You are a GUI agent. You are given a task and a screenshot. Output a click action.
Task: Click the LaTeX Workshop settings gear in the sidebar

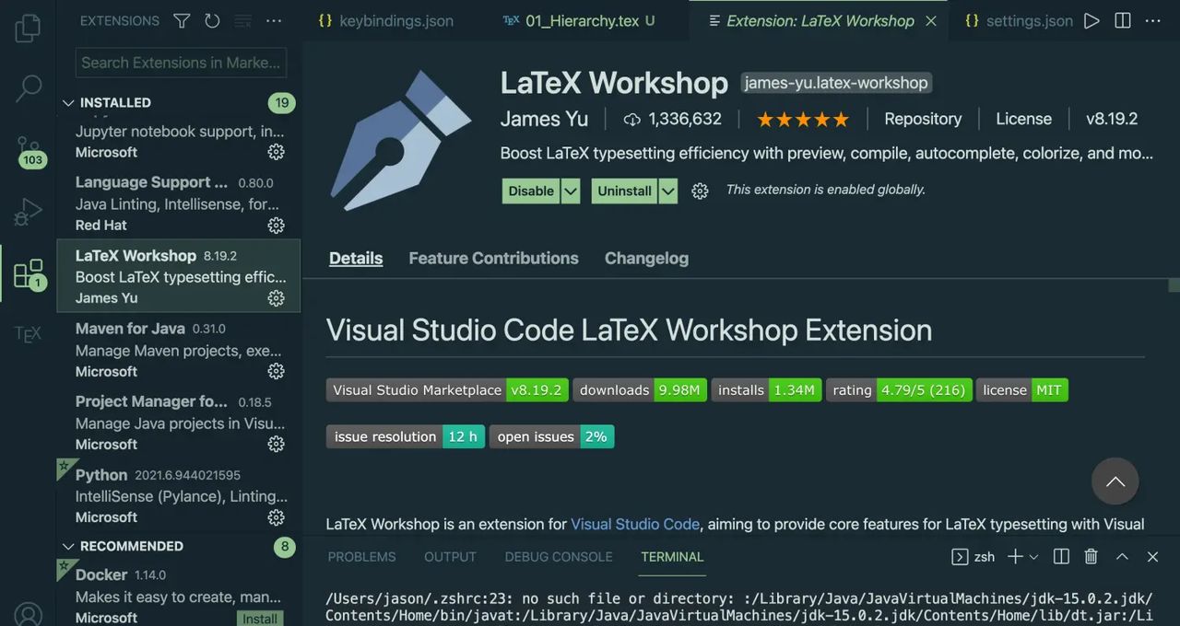pos(276,298)
